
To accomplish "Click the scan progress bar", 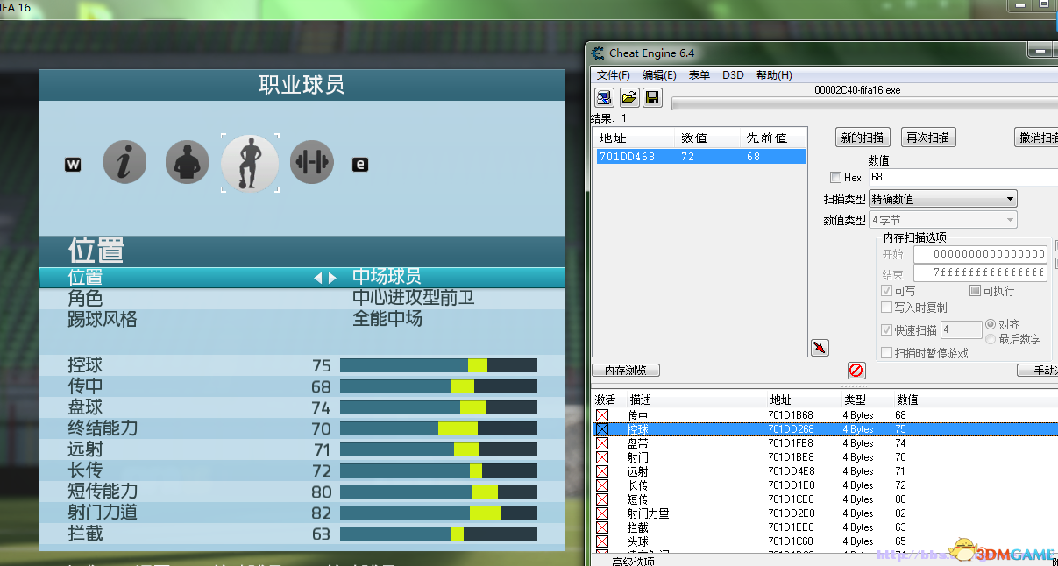I will (x=864, y=103).
